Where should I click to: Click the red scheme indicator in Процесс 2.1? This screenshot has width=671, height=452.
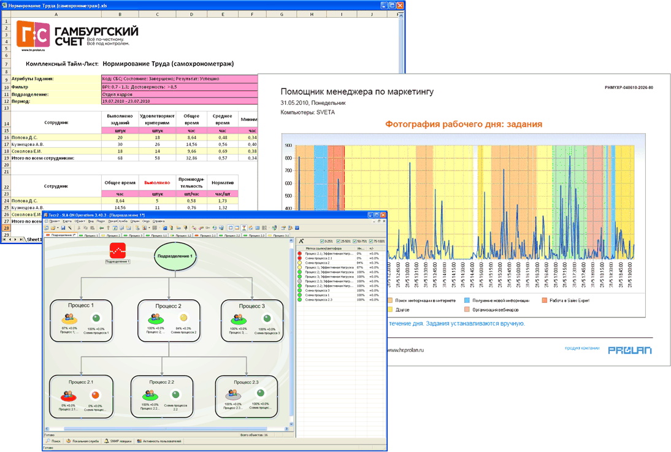click(x=96, y=395)
